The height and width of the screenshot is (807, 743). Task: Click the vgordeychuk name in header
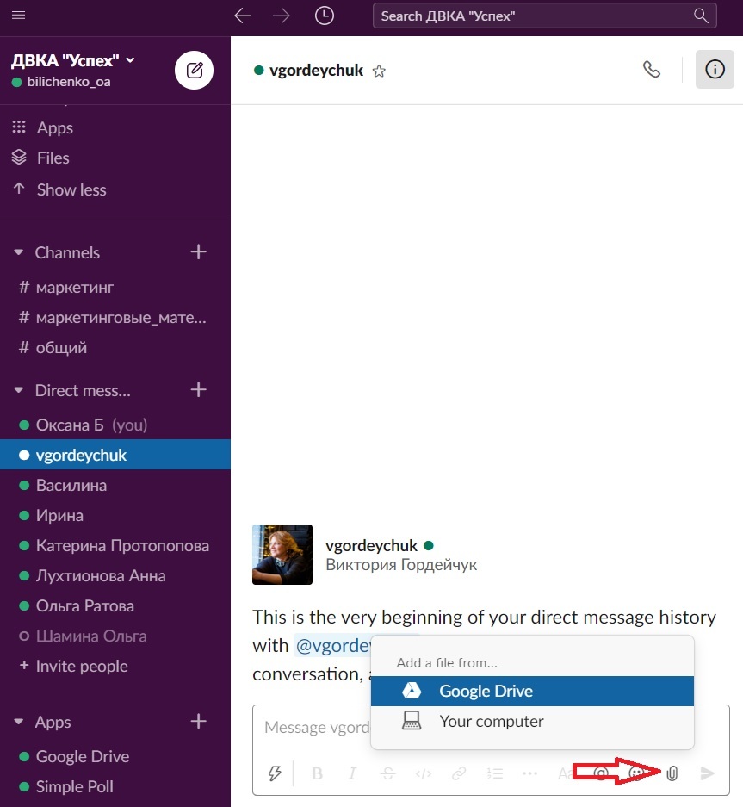(x=317, y=70)
